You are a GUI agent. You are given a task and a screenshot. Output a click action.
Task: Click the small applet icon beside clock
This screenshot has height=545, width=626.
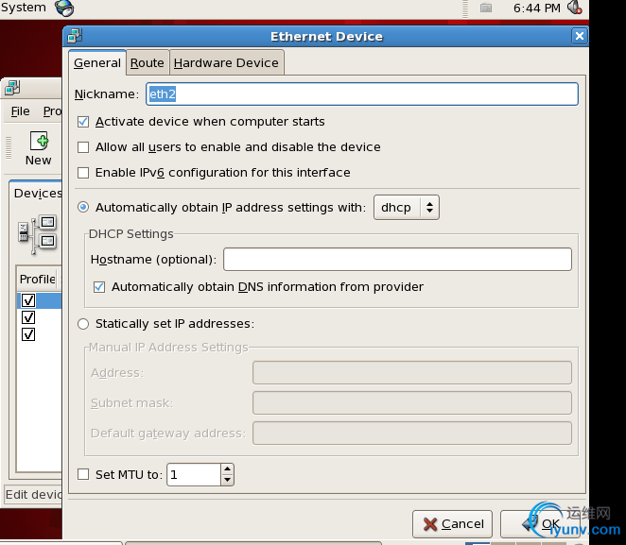(x=485, y=8)
